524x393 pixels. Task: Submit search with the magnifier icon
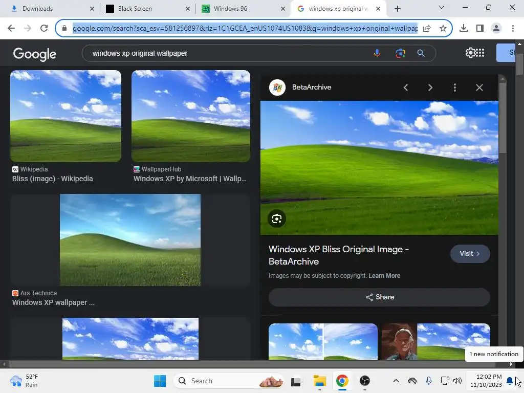click(421, 53)
